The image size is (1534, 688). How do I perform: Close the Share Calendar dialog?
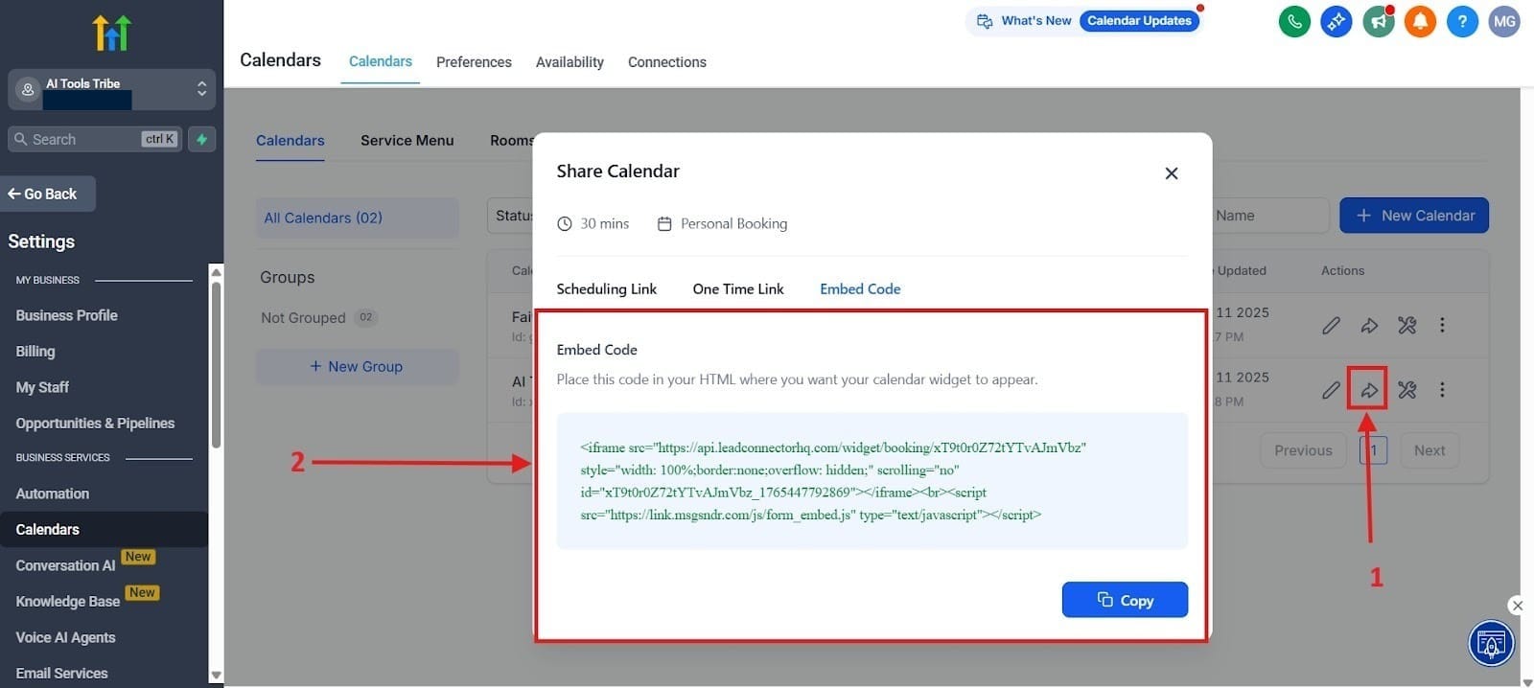click(1171, 173)
